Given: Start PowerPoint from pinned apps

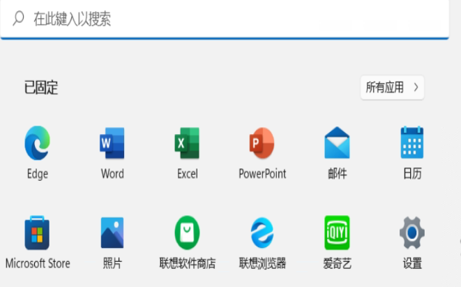Looking at the screenshot, I should (262, 143).
